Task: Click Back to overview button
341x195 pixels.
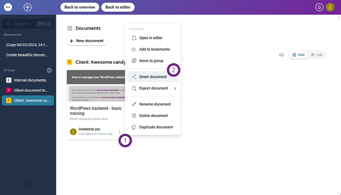Action: click(79, 7)
